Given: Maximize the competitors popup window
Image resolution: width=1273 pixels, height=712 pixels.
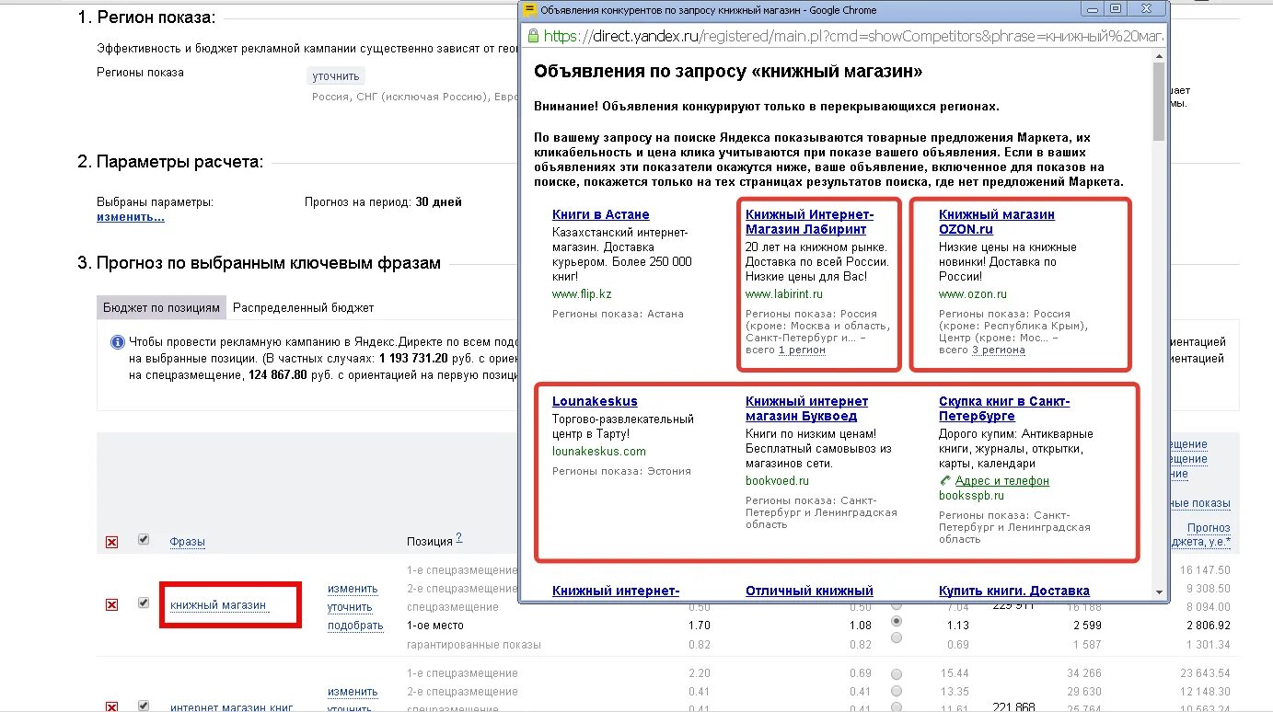Looking at the screenshot, I should [x=1116, y=9].
